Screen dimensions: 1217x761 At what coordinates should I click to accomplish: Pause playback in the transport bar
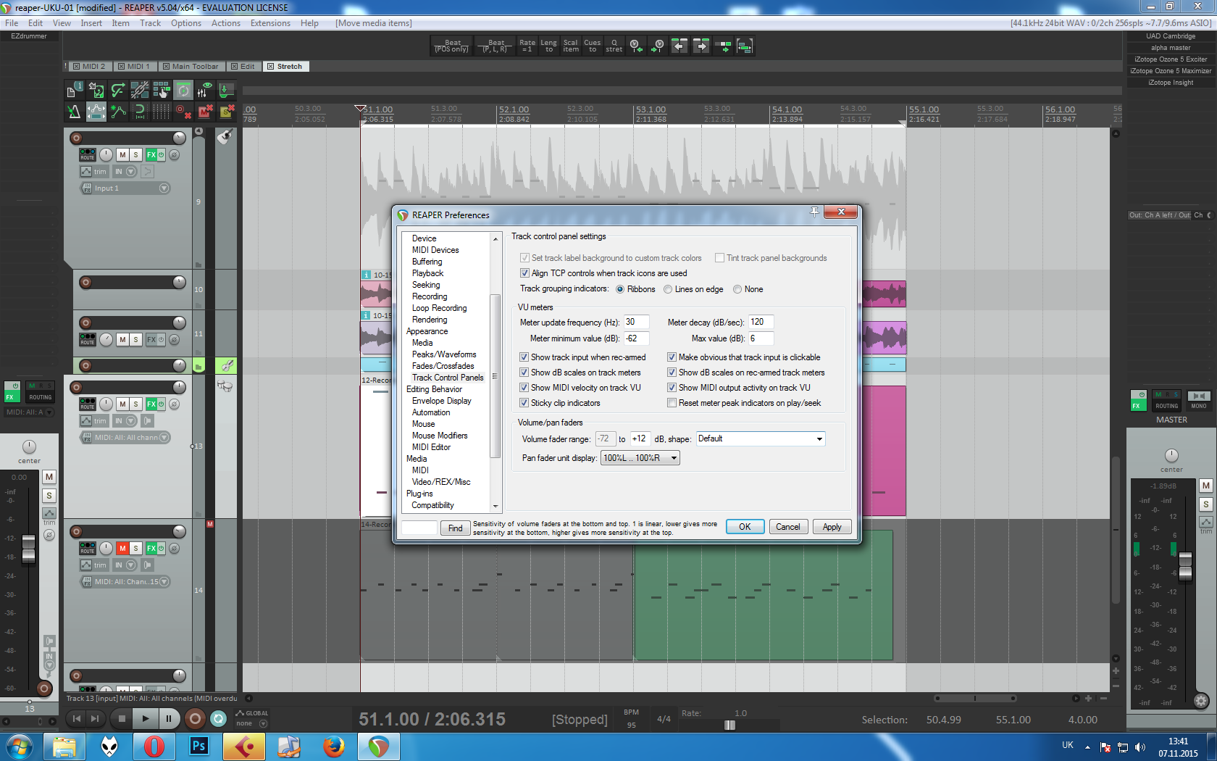[169, 718]
